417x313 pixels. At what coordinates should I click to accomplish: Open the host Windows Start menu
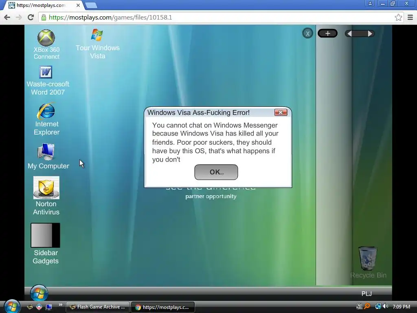[12, 306]
